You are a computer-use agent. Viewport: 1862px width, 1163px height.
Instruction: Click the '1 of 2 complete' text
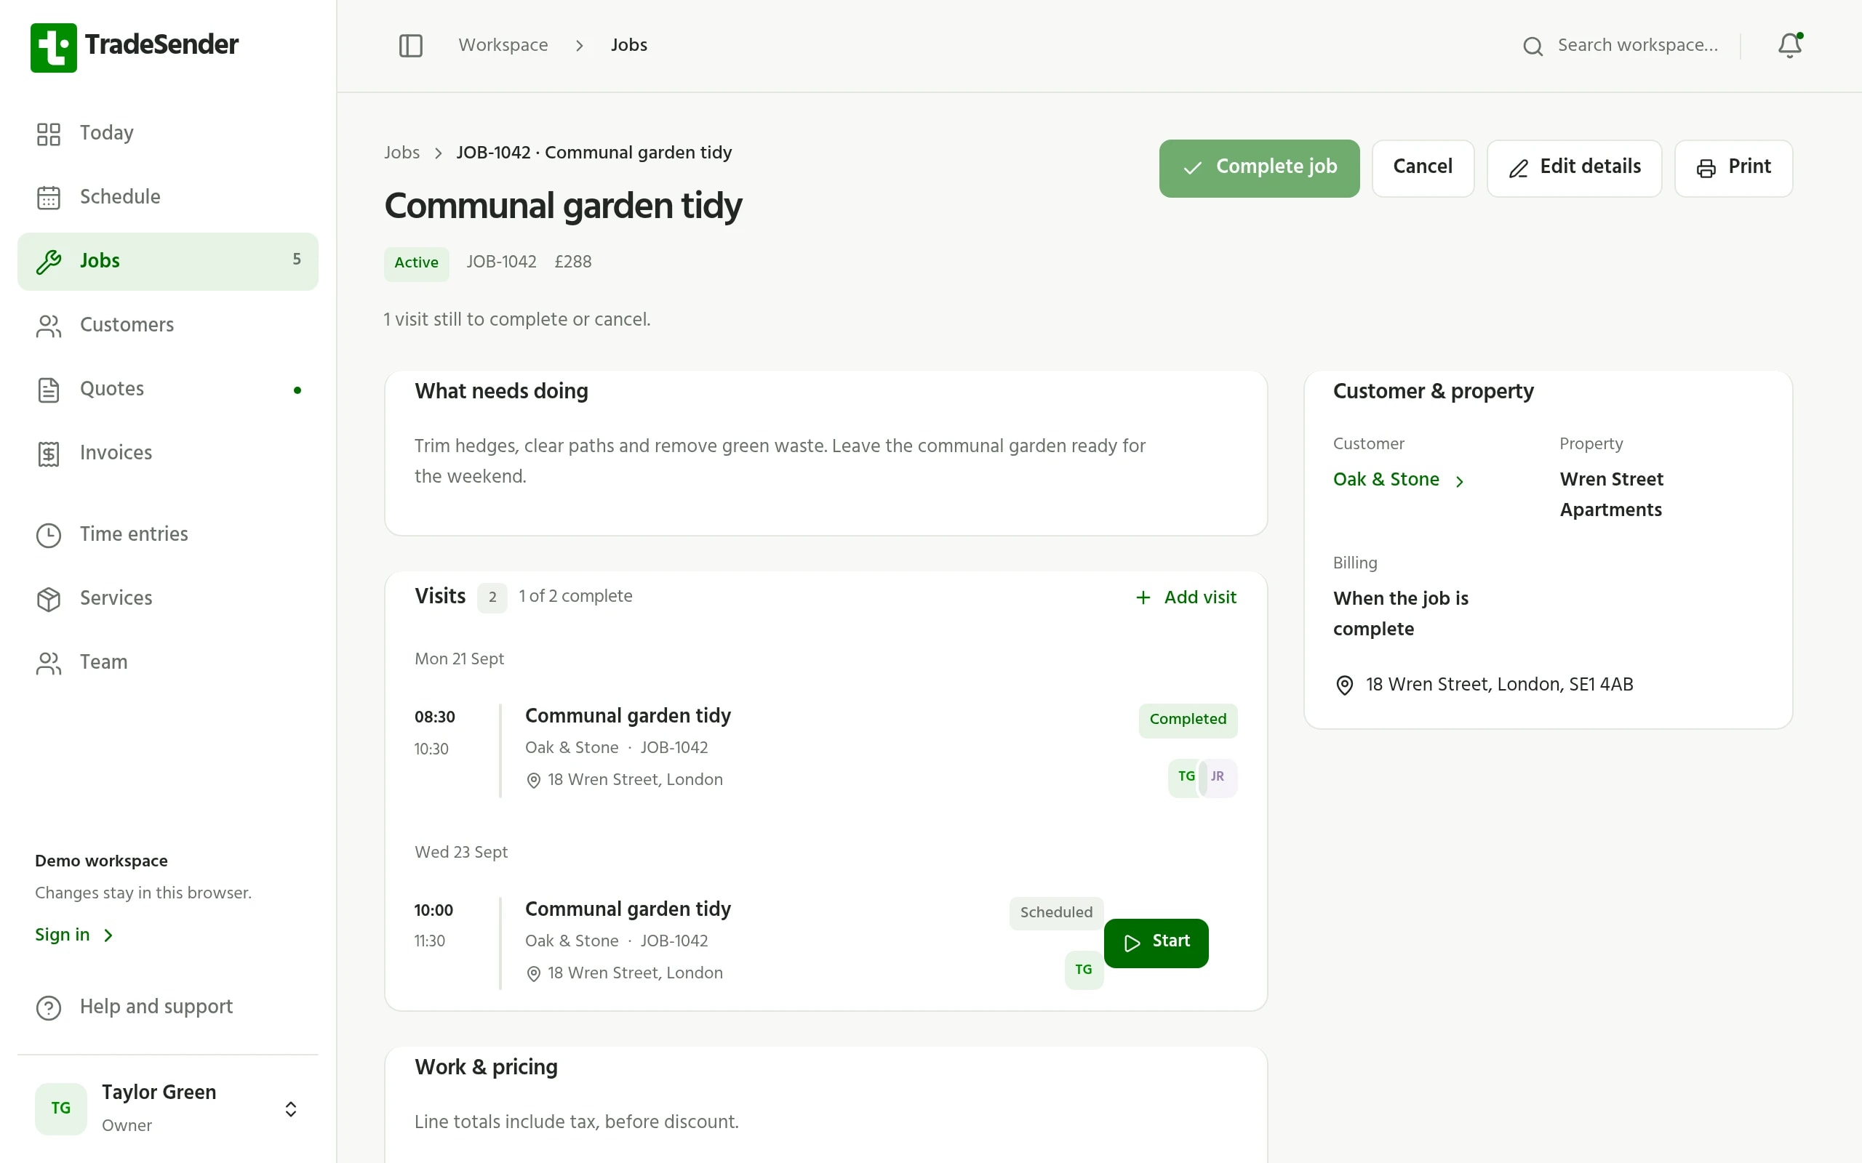point(575,597)
